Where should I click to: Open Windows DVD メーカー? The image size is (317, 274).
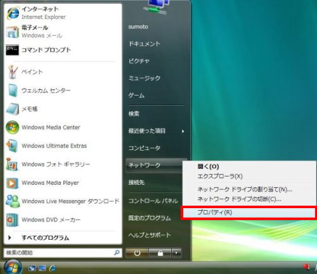pos(12,220)
